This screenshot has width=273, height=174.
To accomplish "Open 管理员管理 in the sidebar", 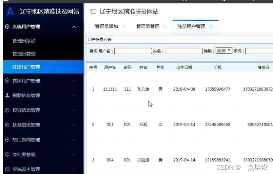I will coord(24,54).
